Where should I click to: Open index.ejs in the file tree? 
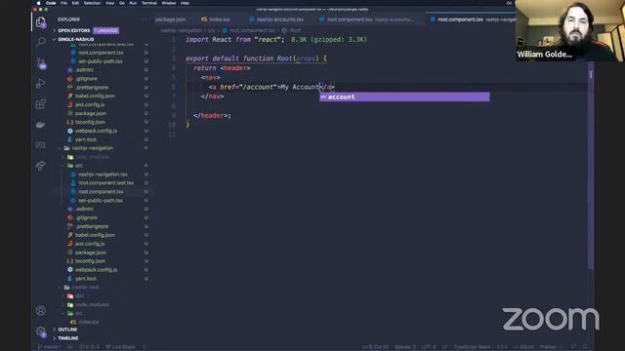point(89,322)
